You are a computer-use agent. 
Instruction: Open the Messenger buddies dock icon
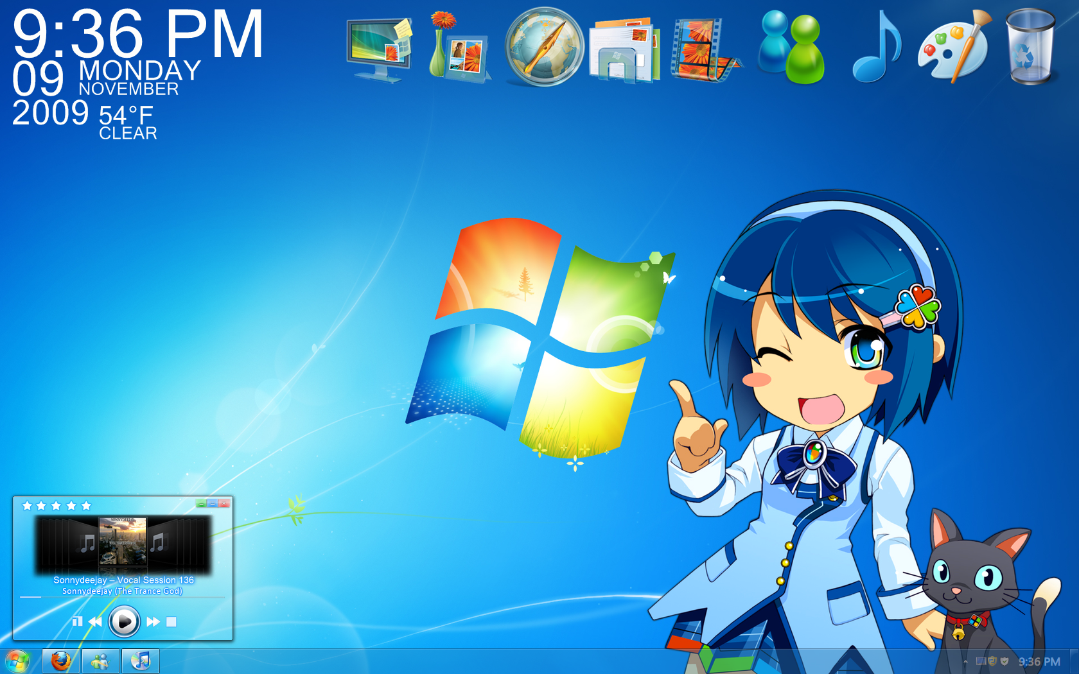click(x=791, y=47)
